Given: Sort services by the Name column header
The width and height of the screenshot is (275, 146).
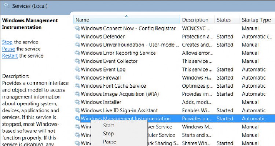Looking at the screenshot, I should click(x=126, y=20).
